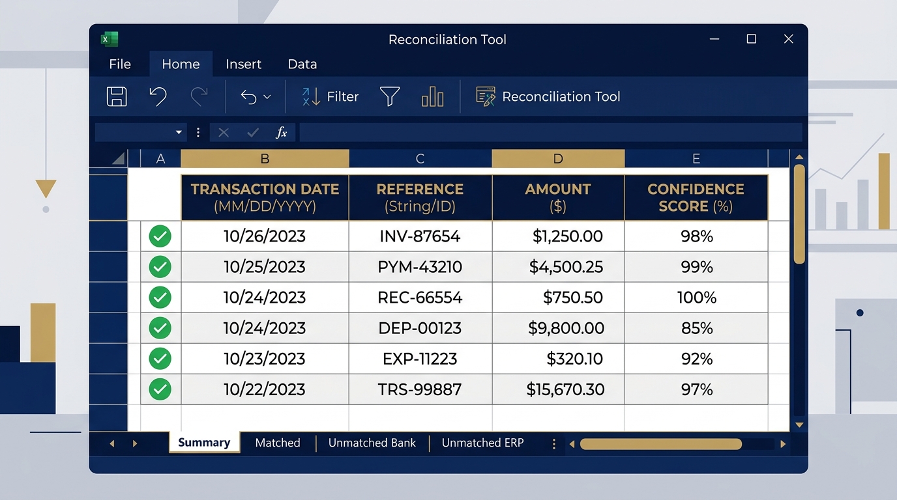Click green check for TRS-99887 row
This screenshot has height=500, width=897.
160,389
